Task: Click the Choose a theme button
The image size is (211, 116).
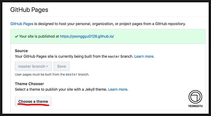Action: coord(33,101)
